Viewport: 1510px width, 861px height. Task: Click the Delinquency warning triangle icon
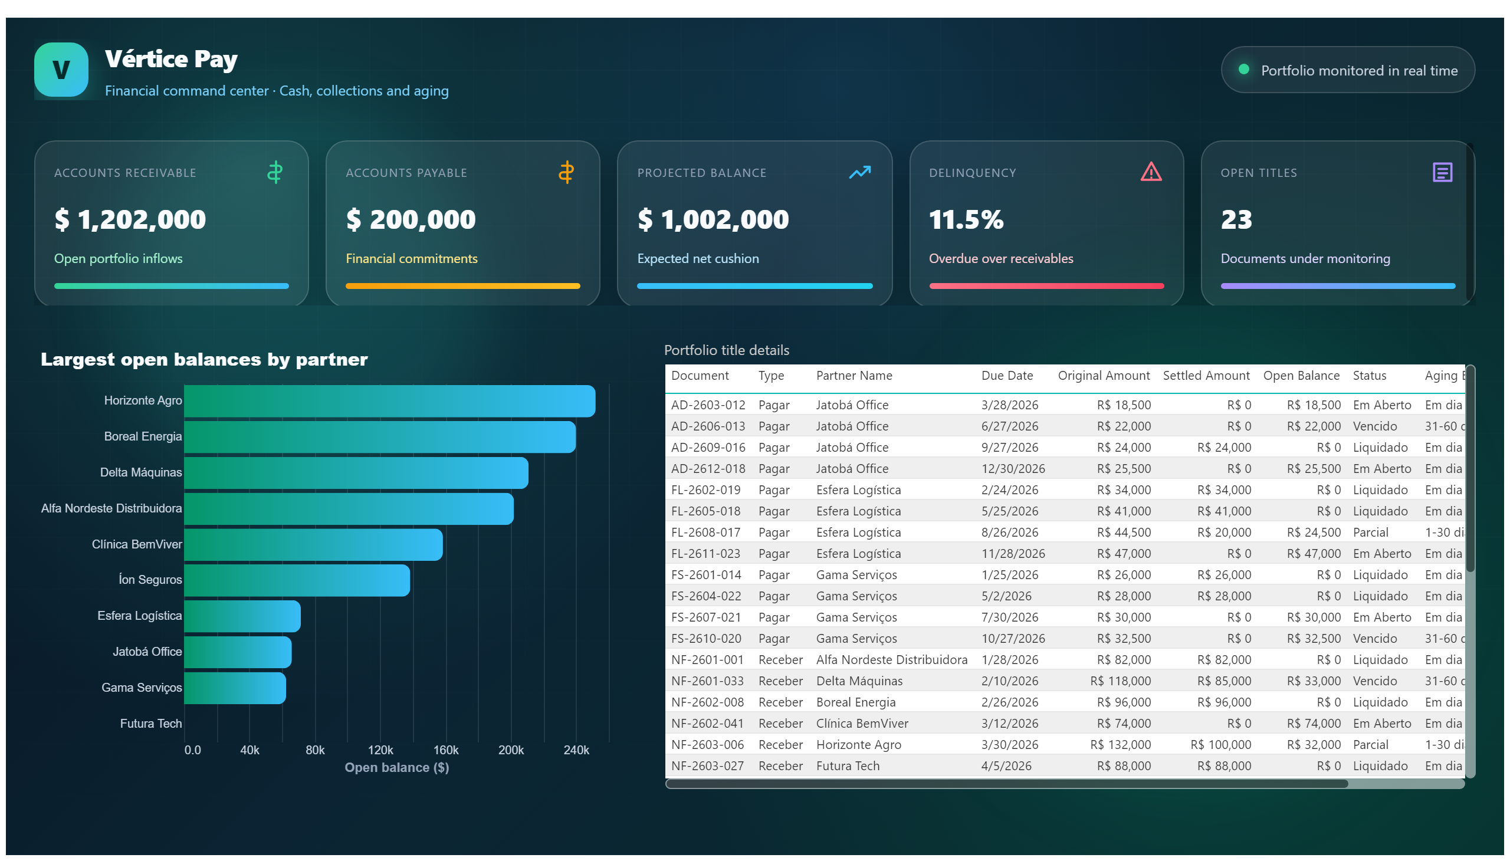tap(1150, 172)
